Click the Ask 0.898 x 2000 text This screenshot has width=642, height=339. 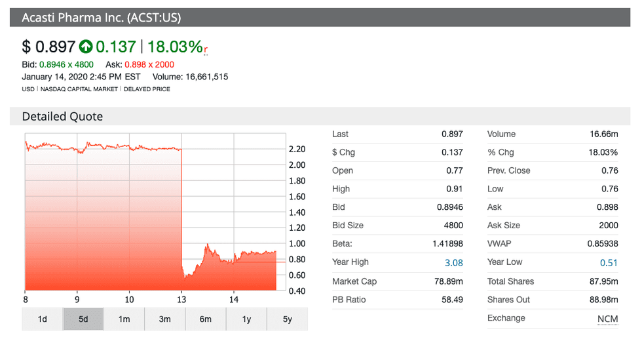(x=140, y=64)
